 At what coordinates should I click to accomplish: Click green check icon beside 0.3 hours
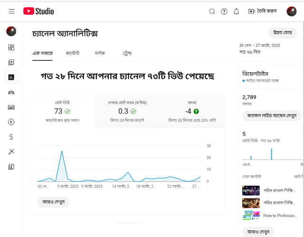(133, 112)
